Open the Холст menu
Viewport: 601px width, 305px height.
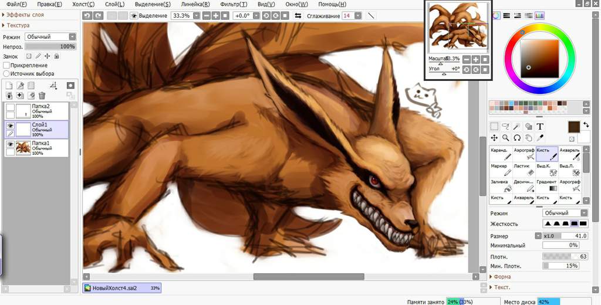click(x=83, y=4)
